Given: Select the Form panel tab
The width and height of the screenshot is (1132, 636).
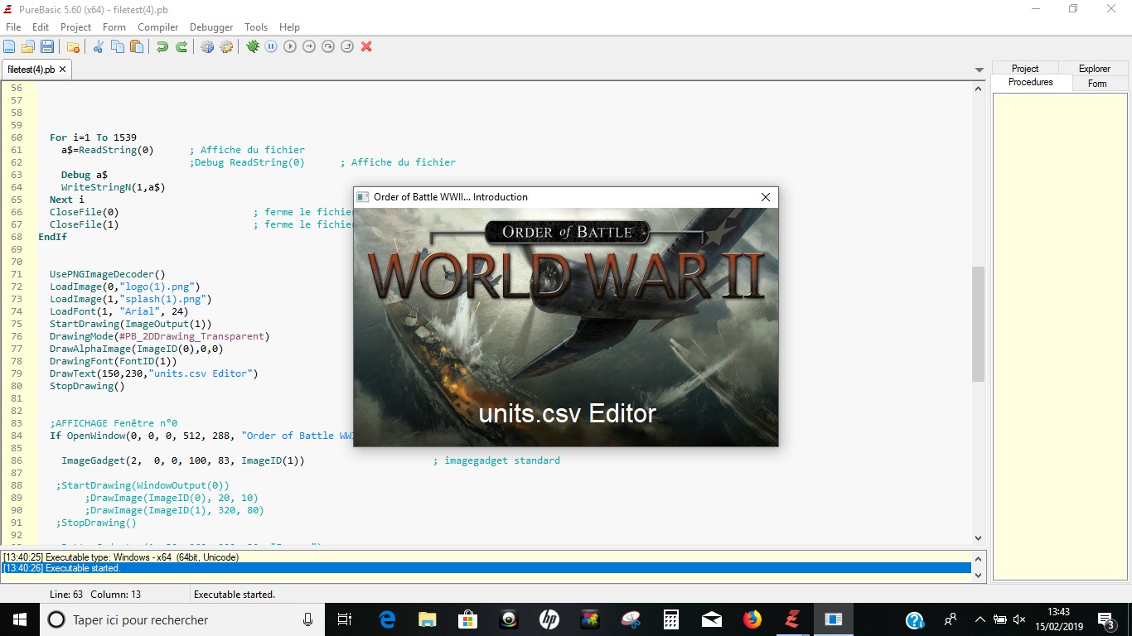Looking at the screenshot, I should (1097, 84).
